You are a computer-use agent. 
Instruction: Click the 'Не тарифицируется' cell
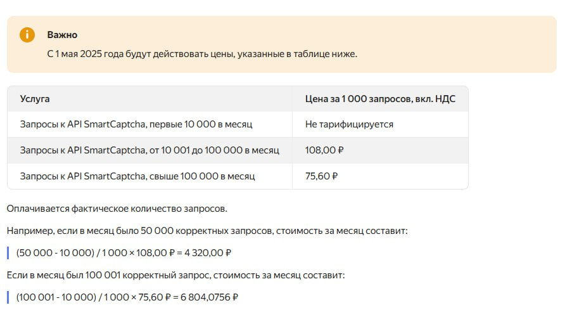coord(348,124)
